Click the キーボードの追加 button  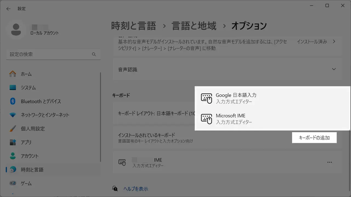click(x=314, y=138)
